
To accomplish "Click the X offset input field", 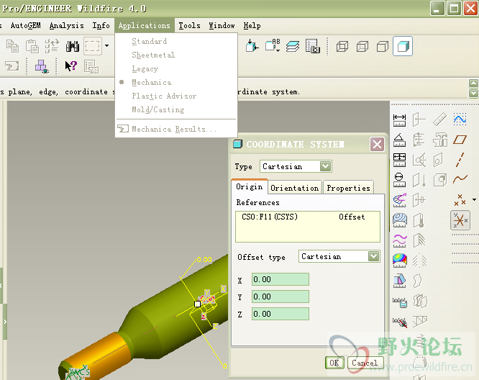I will [280, 279].
